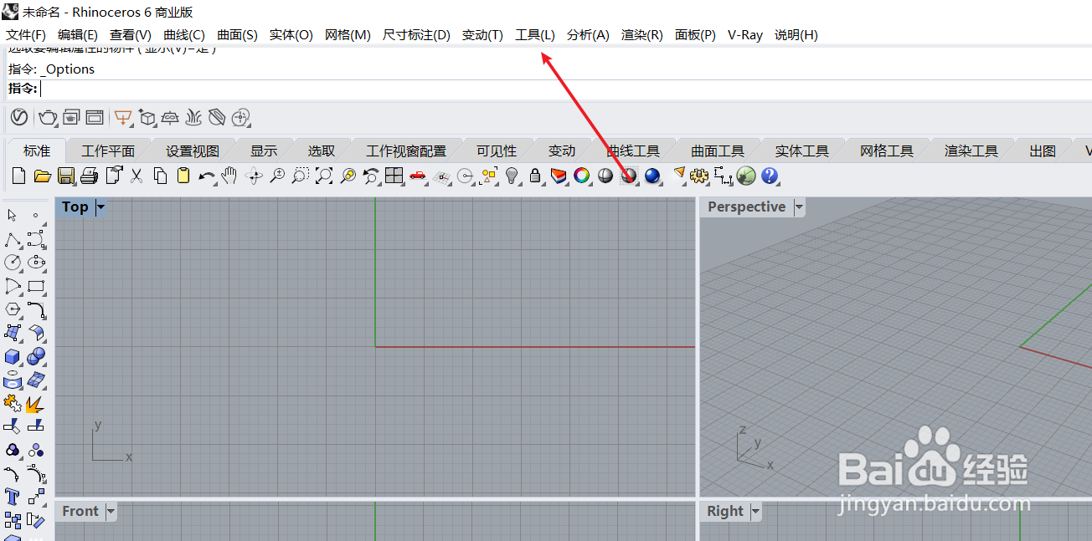Image resolution: width=1092 pixels, height=541 pixels.
Task: Select the Pan hand tool
Action: (x=229, y=176)
